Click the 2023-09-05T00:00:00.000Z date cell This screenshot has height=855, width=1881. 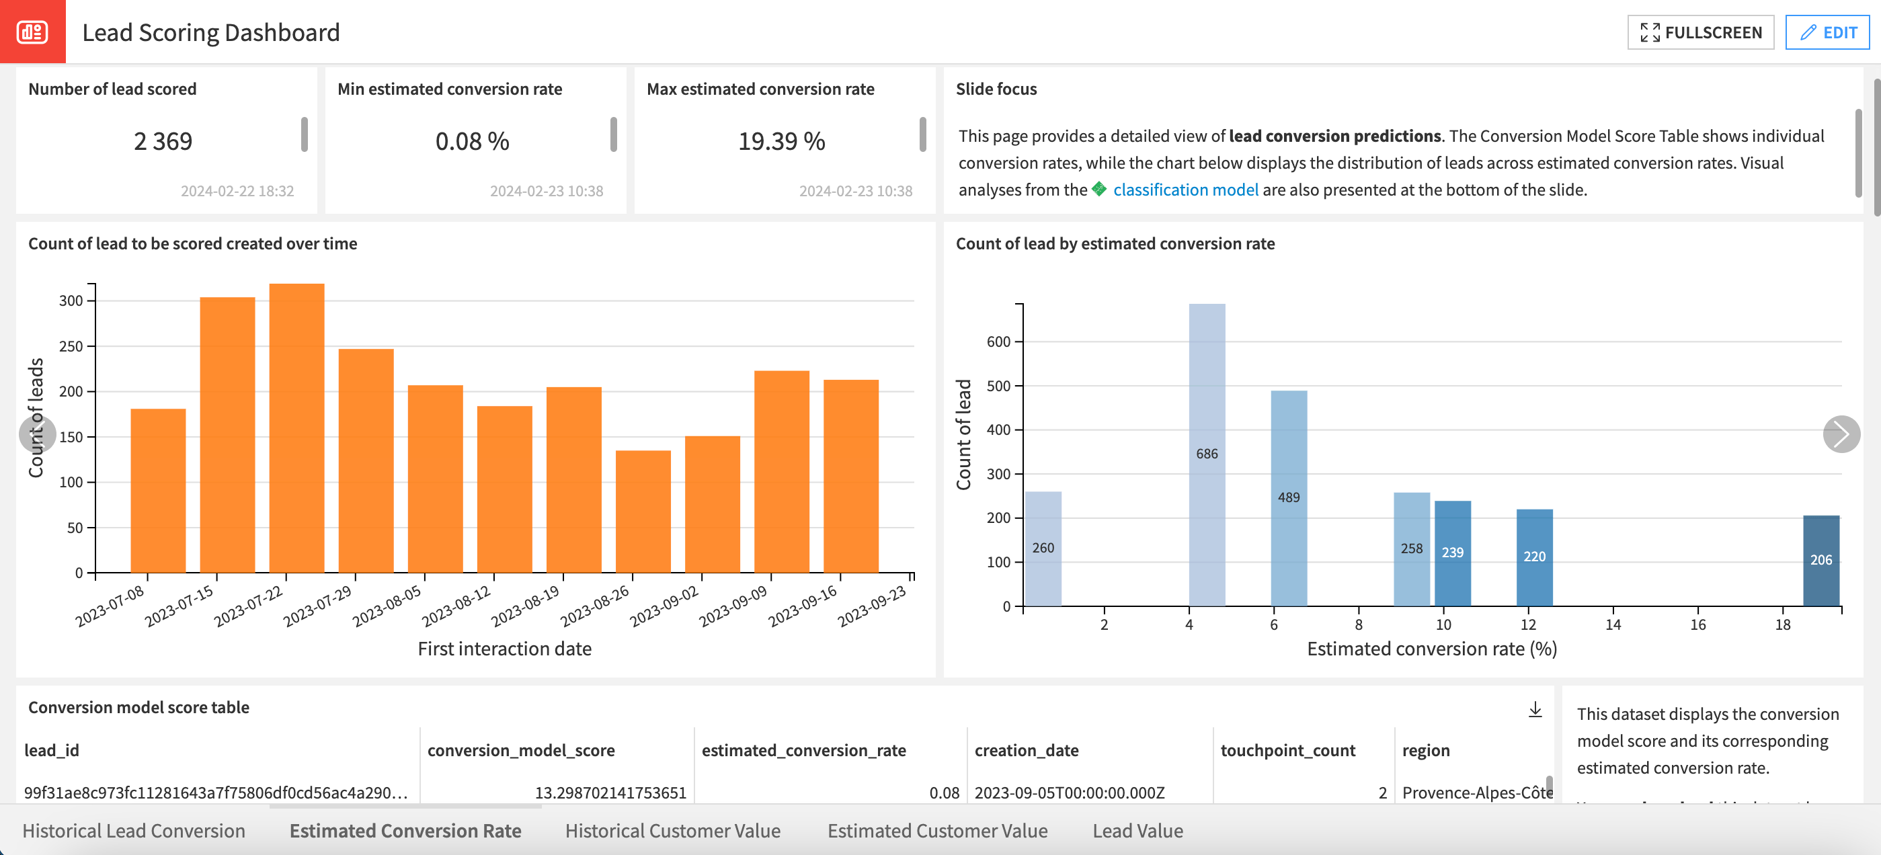1069,792
